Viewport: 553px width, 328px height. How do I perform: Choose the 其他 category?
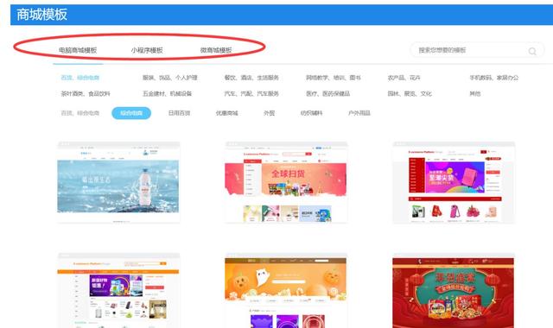coord(474,94)
